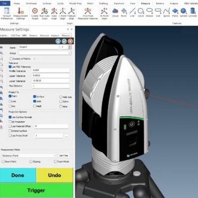Check the Line project-to checkbox
This screenshot has height=198, width=198.
[x=10, y=101]
